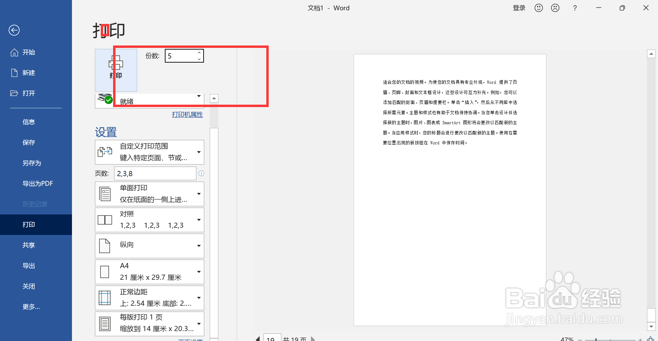This screenshot has height=341, width=658.
Task: Restore down the Word window
Action: (622, 8)
